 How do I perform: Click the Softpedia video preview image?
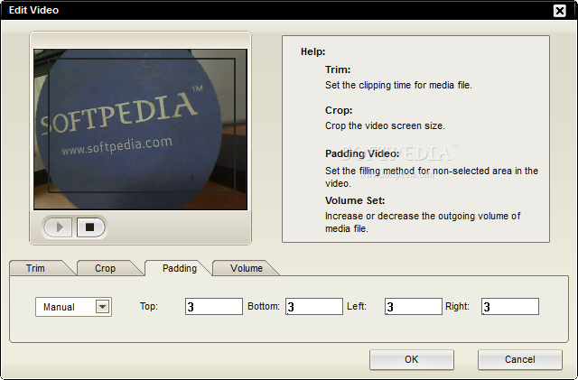(x=141, y=130)
